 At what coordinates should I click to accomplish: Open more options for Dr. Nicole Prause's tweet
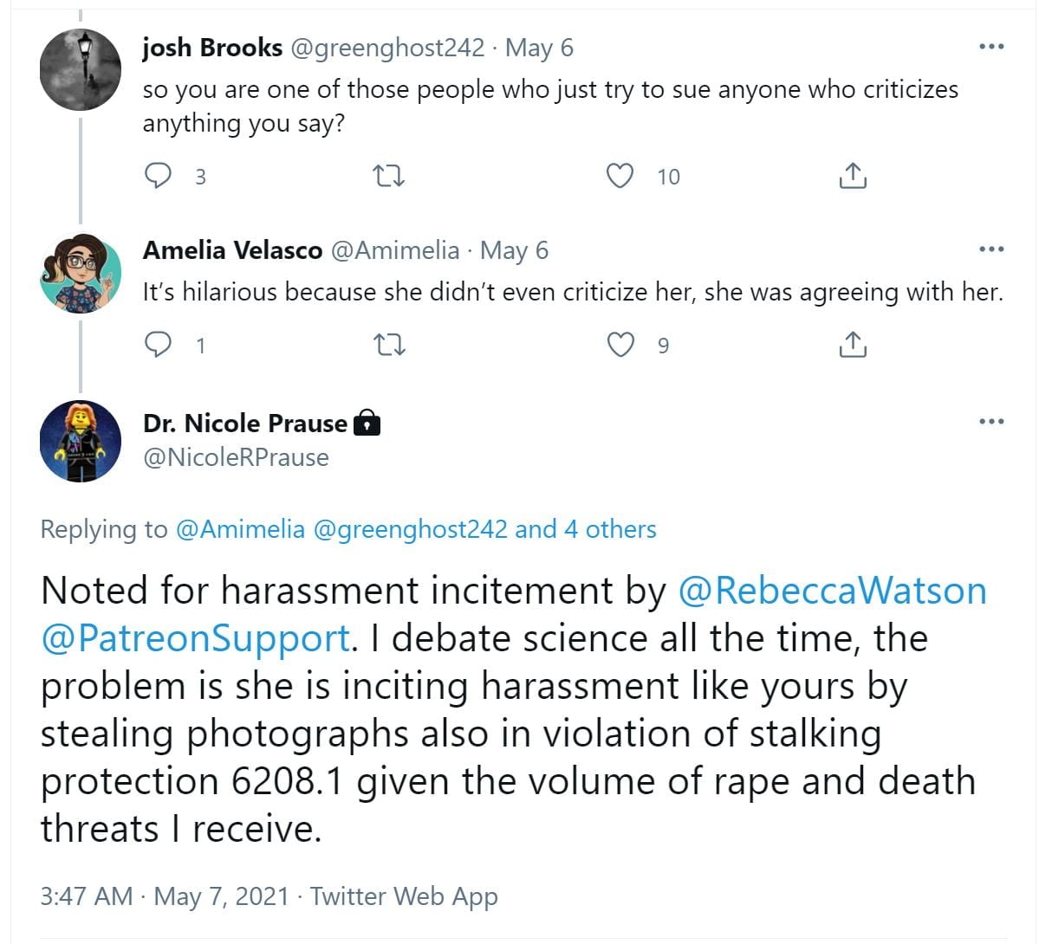click(x=991, y=422)
